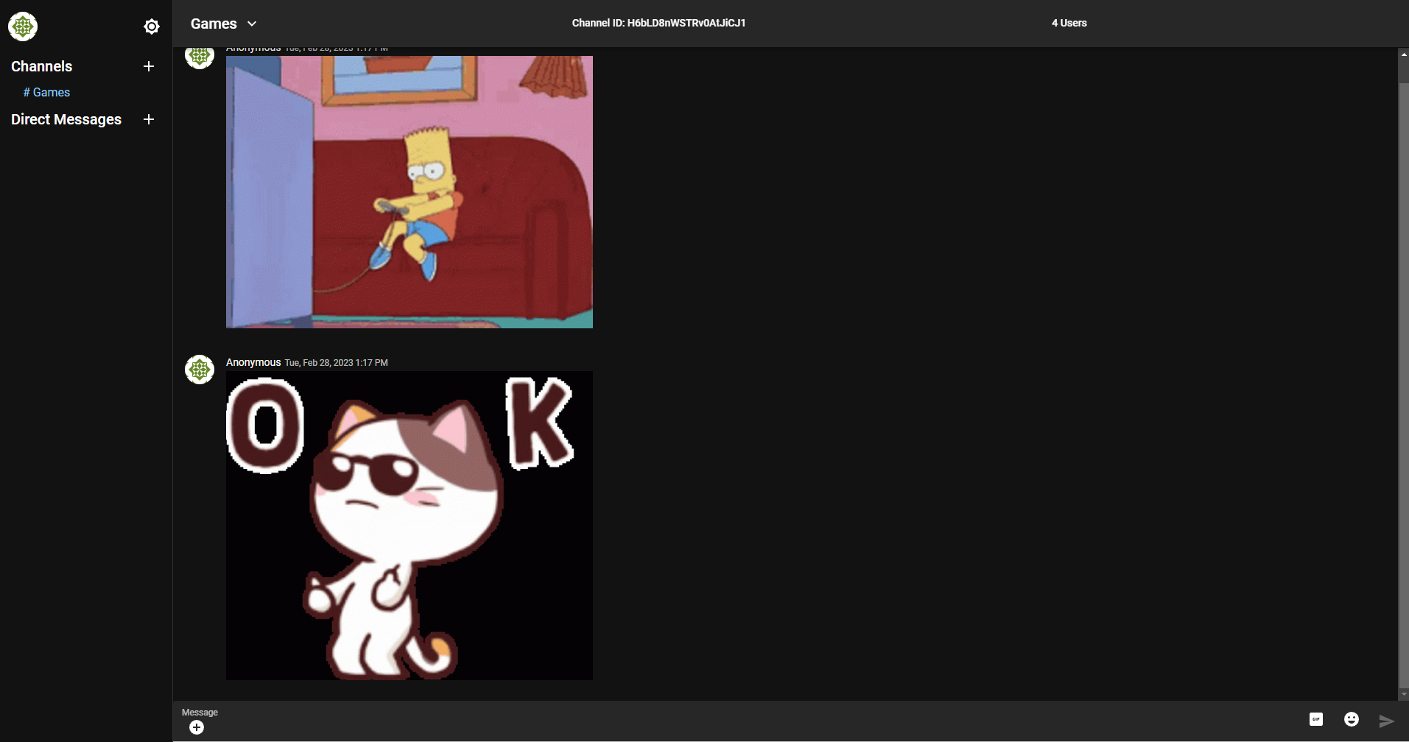Click the Channel ID text

tap(658, 23)
